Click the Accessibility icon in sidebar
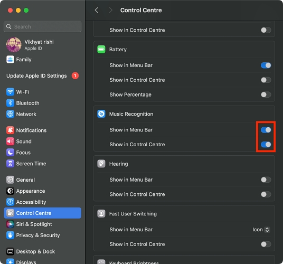This screenshot has width=283, height=264. [x=10, y=202]
